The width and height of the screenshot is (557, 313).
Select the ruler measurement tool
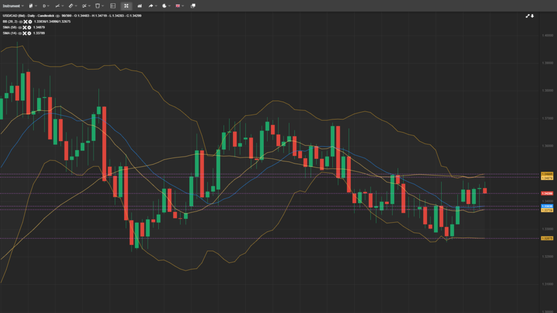[x=71, y=5]
